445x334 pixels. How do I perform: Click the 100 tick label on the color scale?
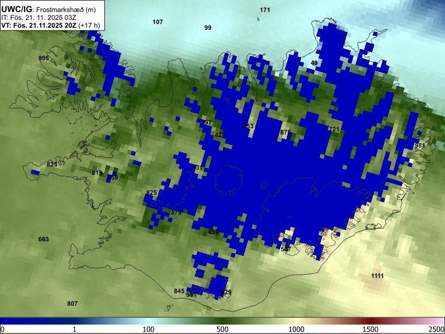pyautogui.click(x=149, y=329)
